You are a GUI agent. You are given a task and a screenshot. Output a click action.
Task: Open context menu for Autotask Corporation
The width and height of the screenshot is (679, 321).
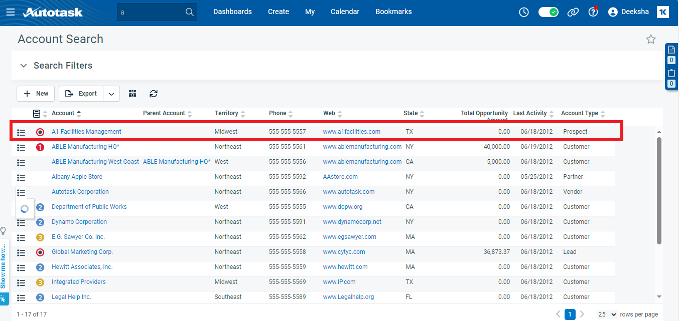click(21, 192)
